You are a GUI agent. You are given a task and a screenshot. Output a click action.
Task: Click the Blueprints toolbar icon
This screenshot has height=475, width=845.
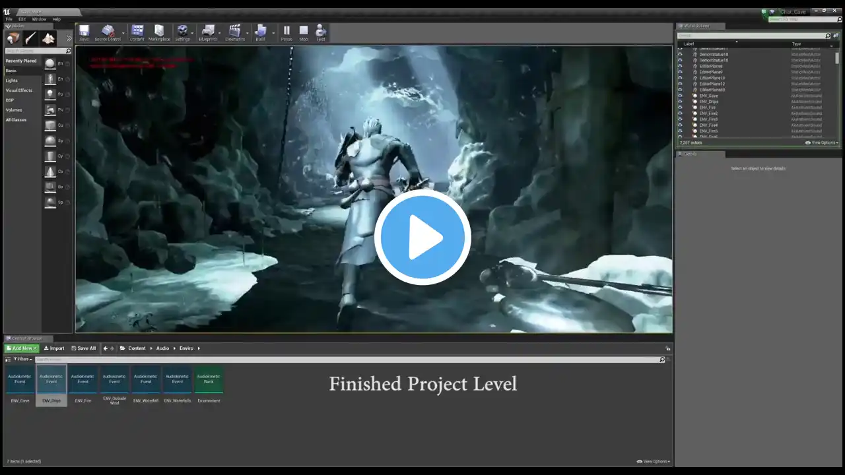208,32
